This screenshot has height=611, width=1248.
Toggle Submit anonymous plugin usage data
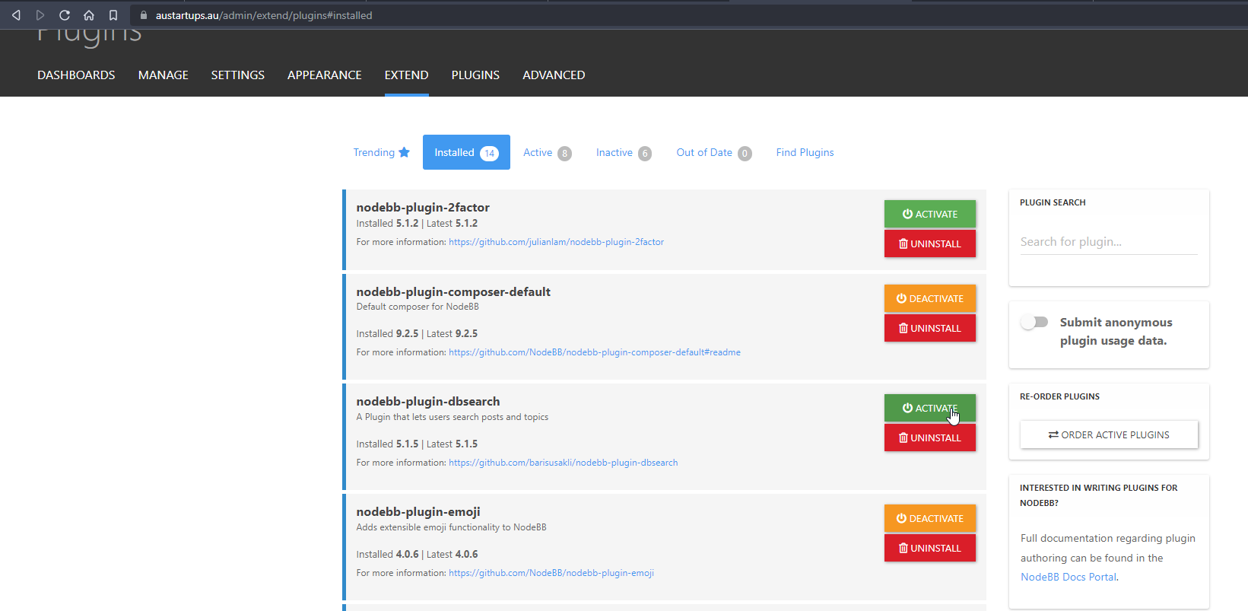tap(1034, 323)
